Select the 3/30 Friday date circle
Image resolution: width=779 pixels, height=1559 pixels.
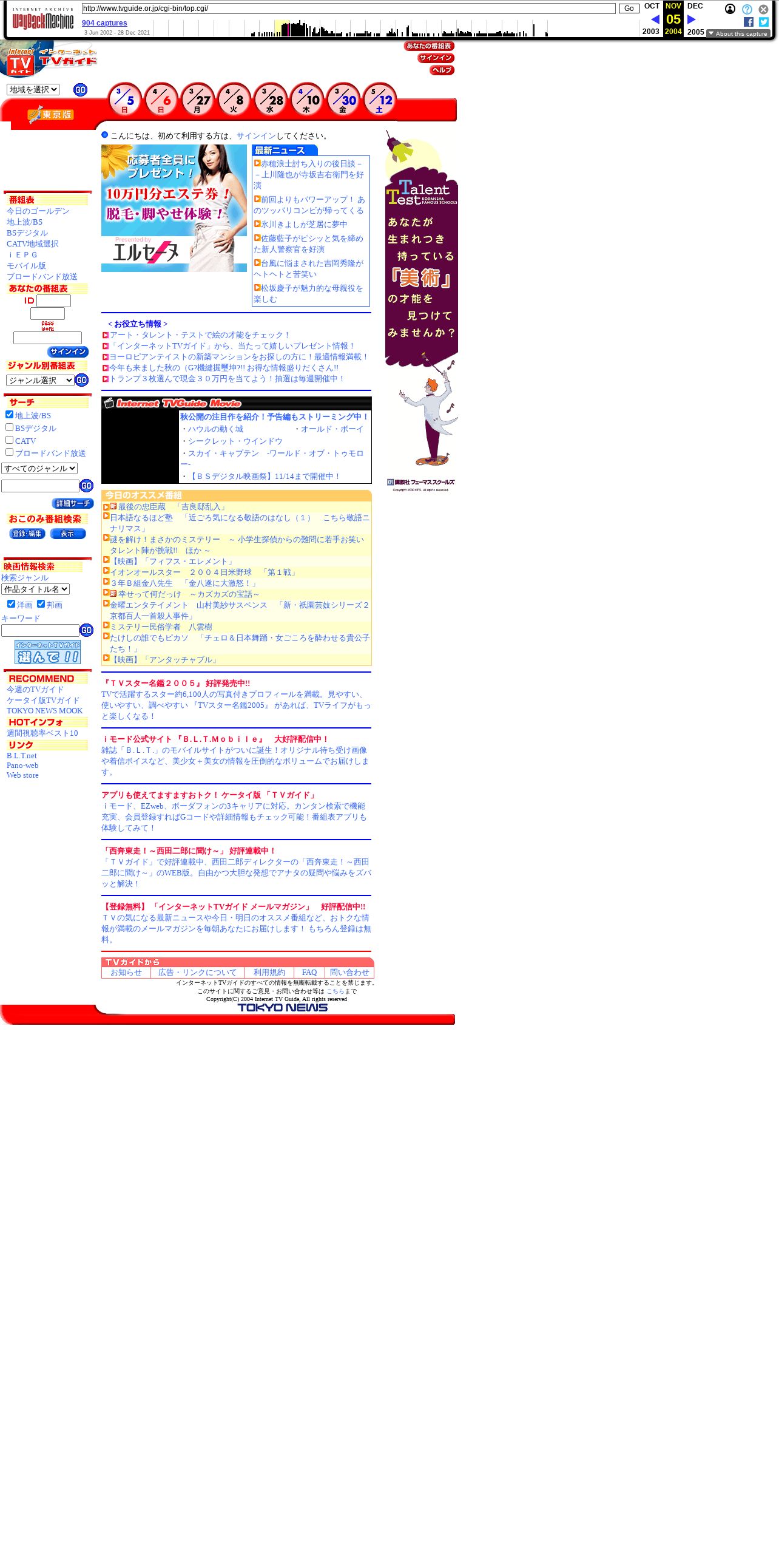343,99
